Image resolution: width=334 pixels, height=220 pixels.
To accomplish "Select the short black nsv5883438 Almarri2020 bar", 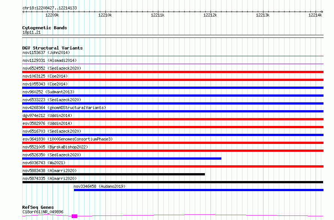I will (x=114, y=174).
